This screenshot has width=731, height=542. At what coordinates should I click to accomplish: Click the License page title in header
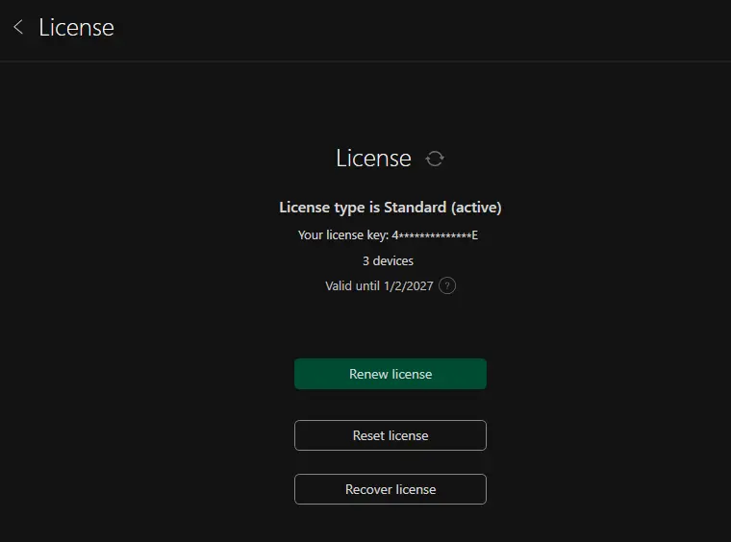[76, 28]
